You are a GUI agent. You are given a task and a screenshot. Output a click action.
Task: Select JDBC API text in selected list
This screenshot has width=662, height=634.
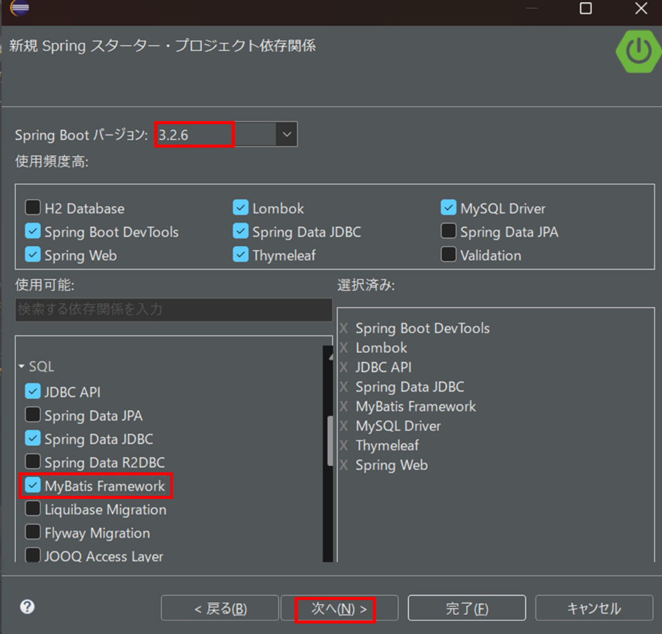[383, 367]
